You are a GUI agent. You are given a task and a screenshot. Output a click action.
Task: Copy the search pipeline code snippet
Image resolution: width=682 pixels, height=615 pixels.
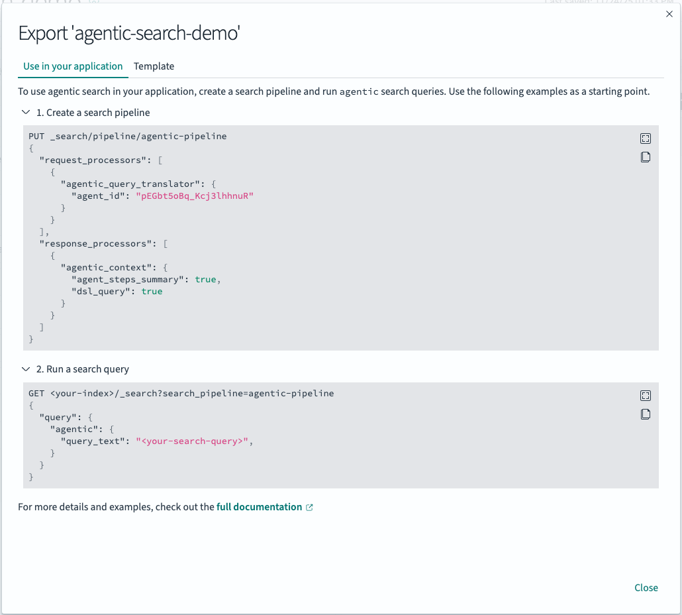click(646, 157)
